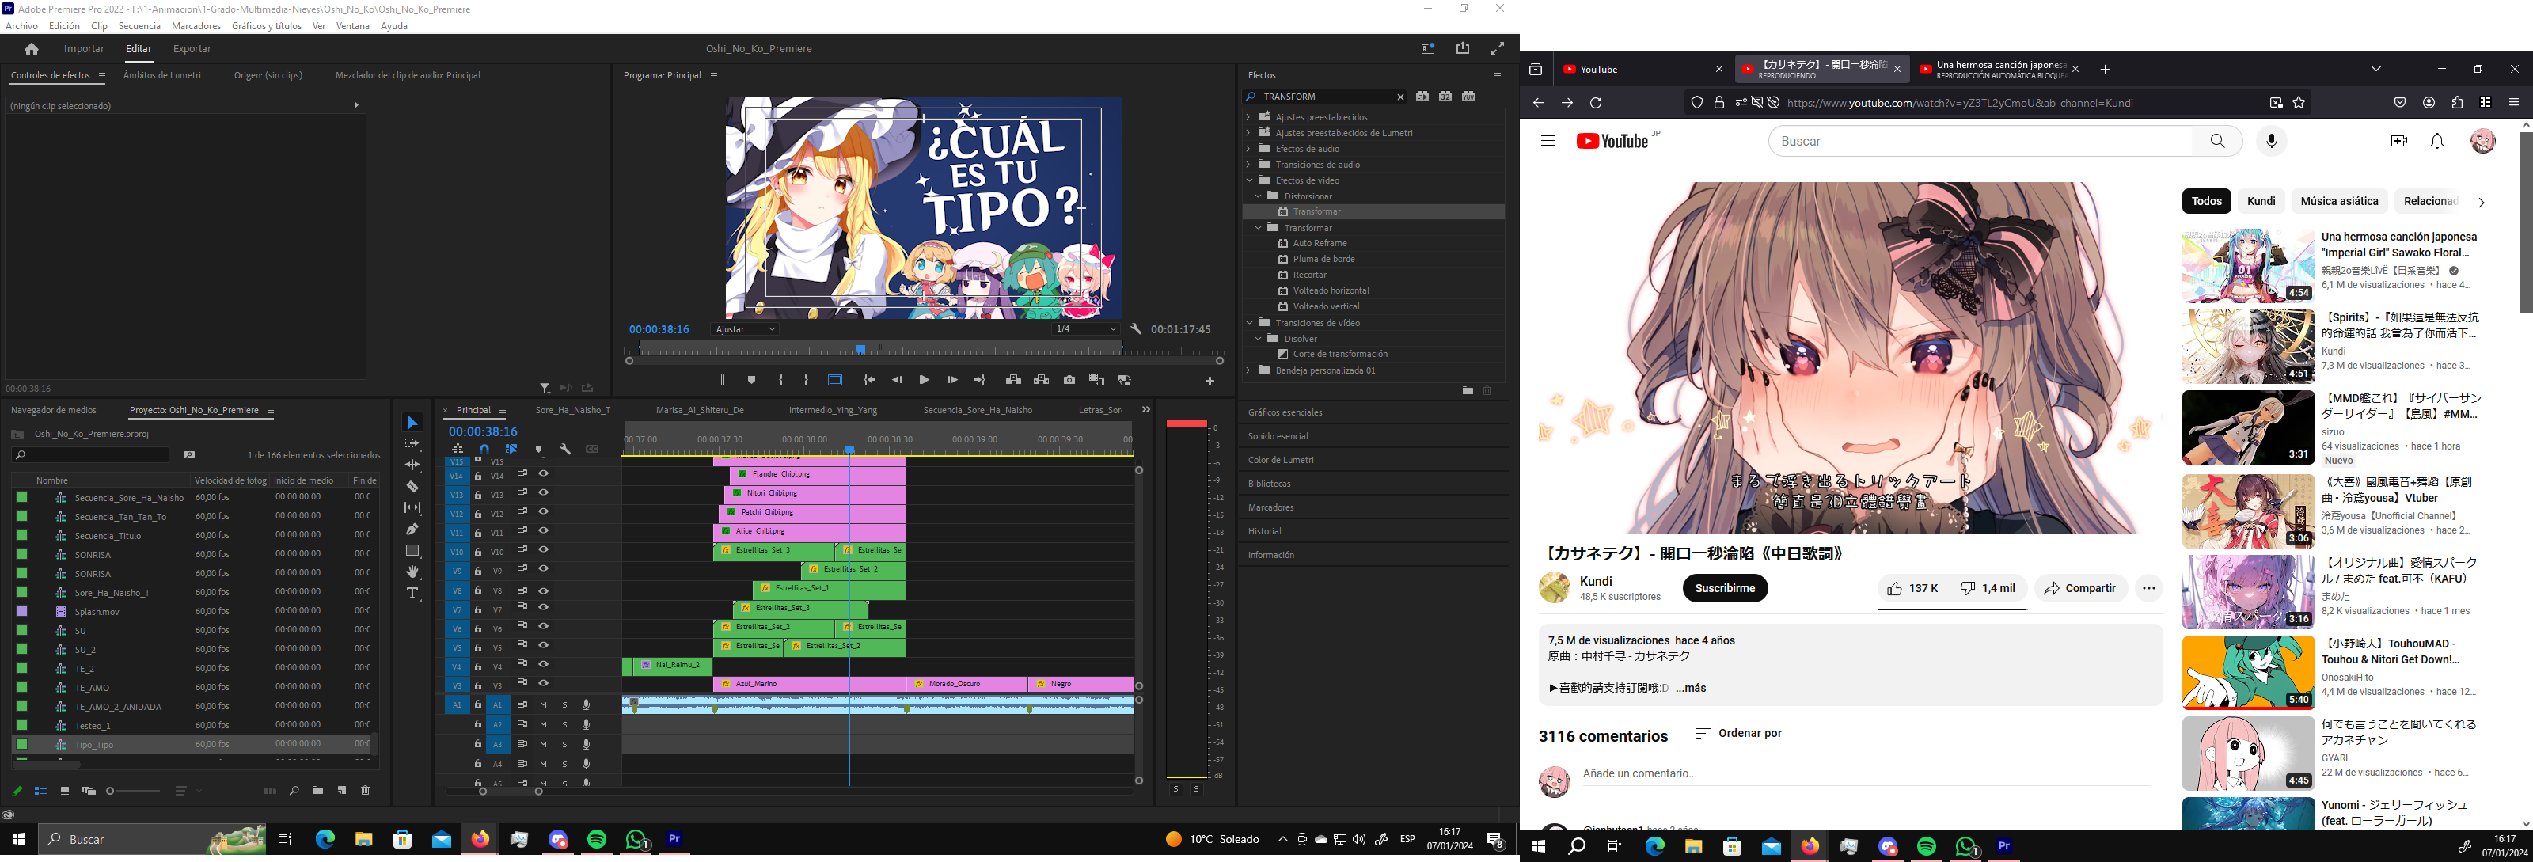Mute audio track A1
2533x862 pixels.
(543, 704)
